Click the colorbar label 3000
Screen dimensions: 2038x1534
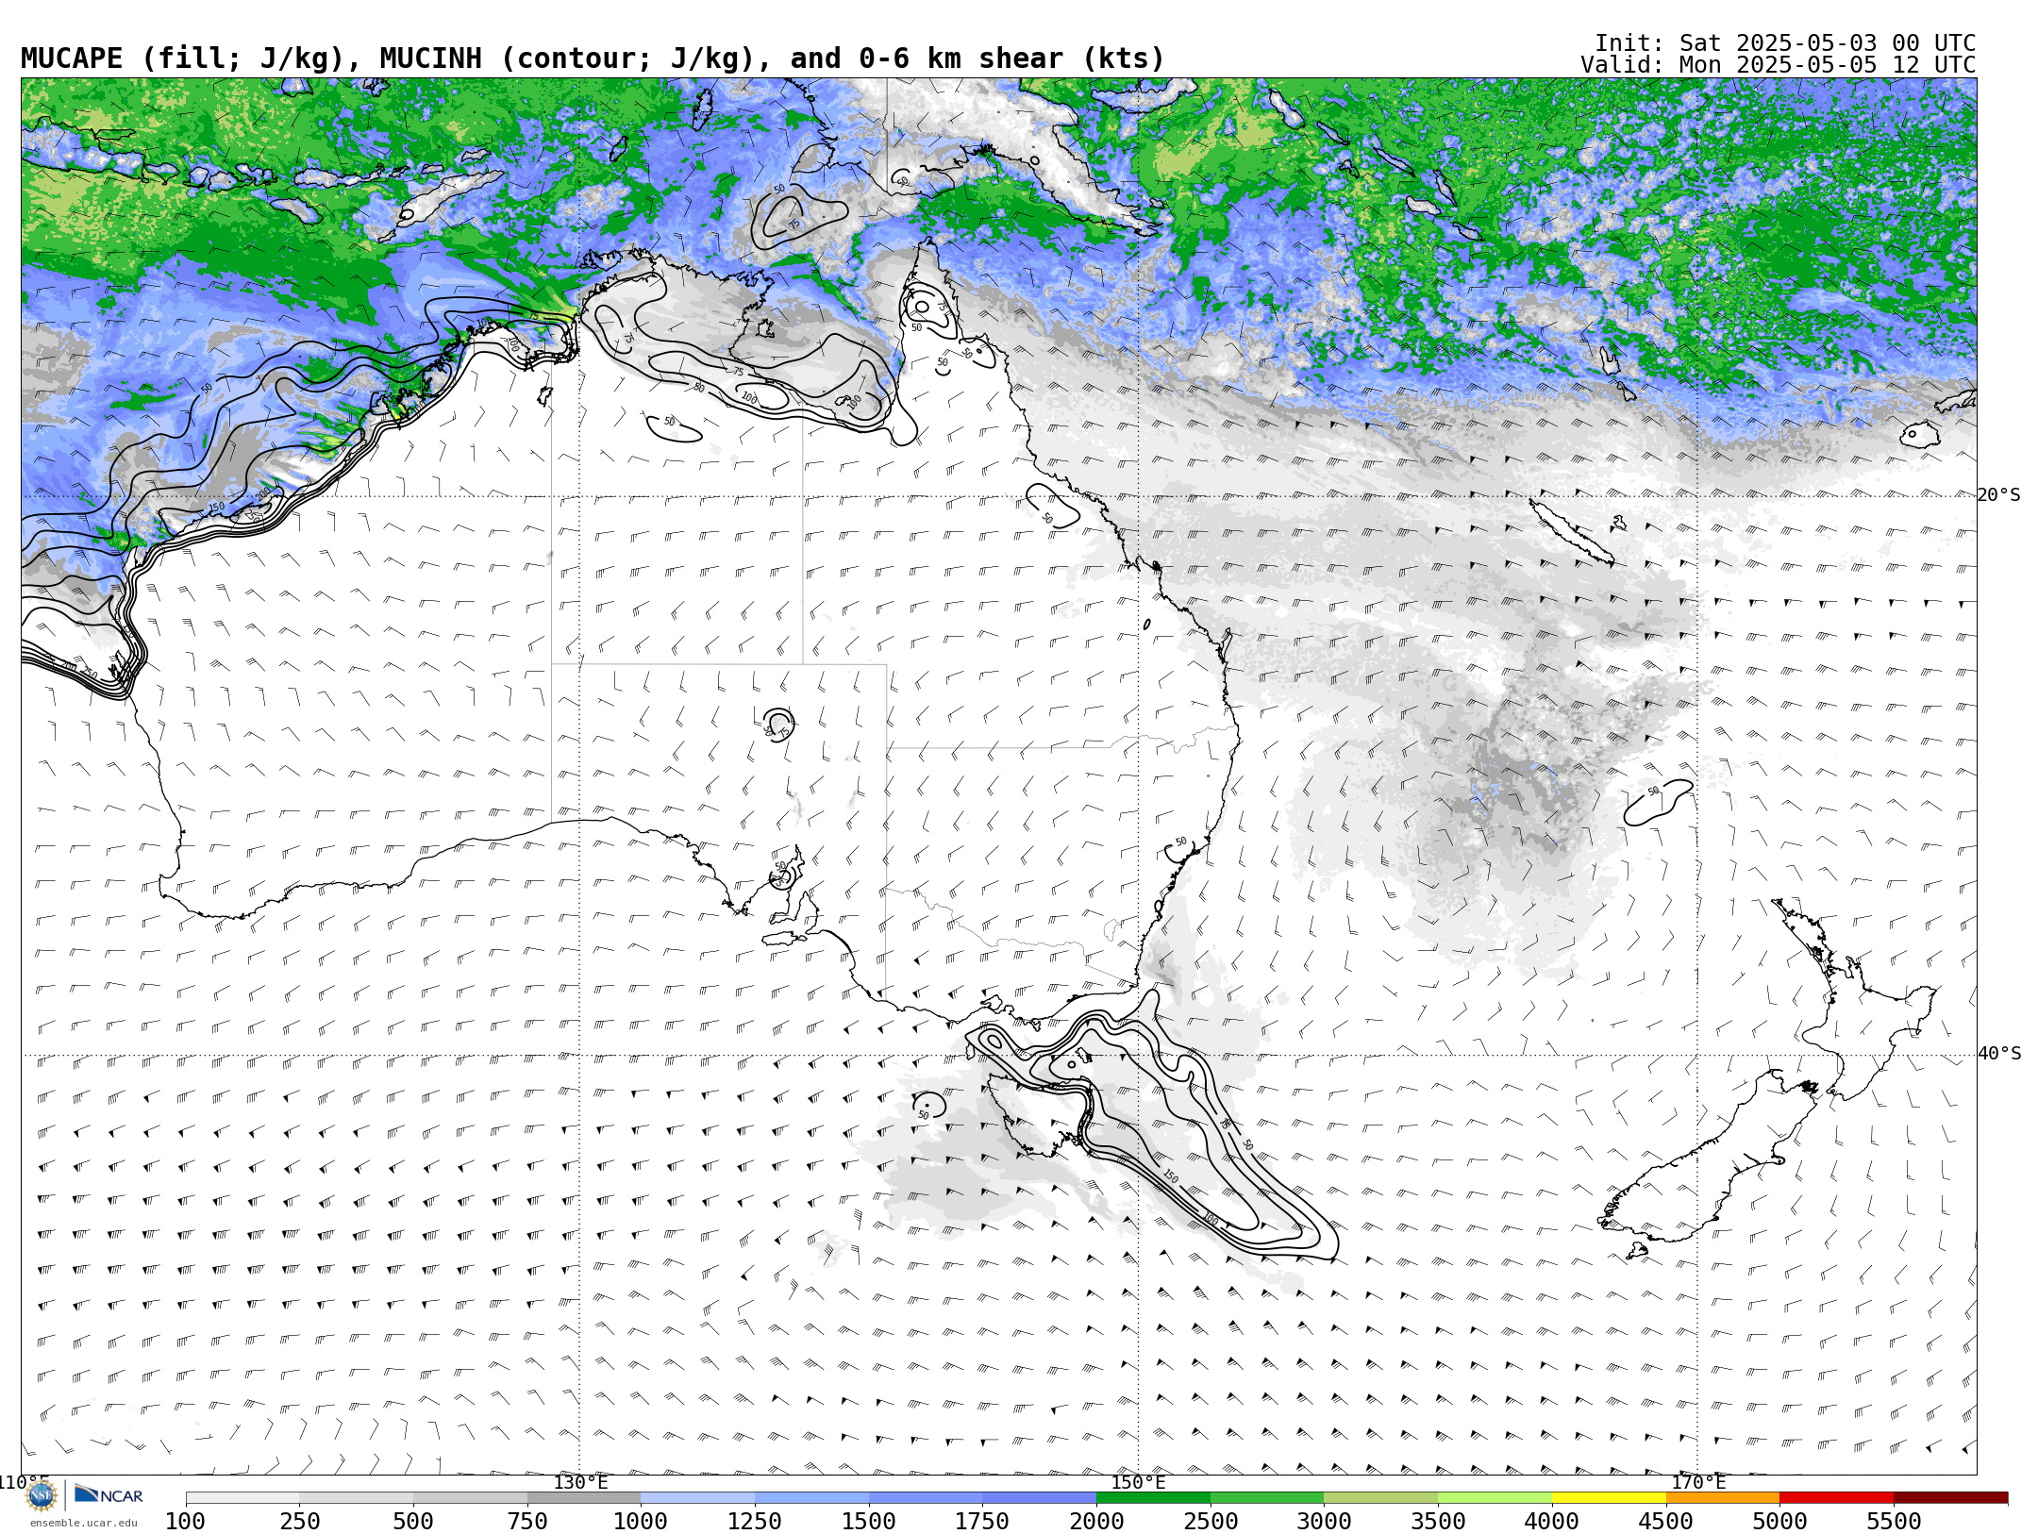[1324, 1522]
